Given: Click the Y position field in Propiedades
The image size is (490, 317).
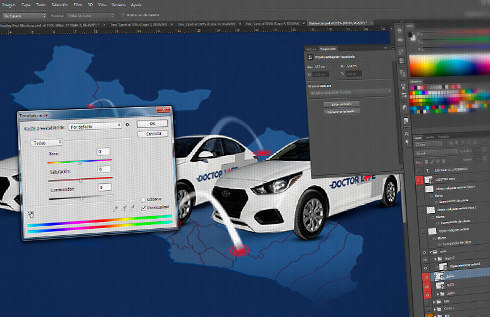Looking at the screenshot, I should pos(354,74).
